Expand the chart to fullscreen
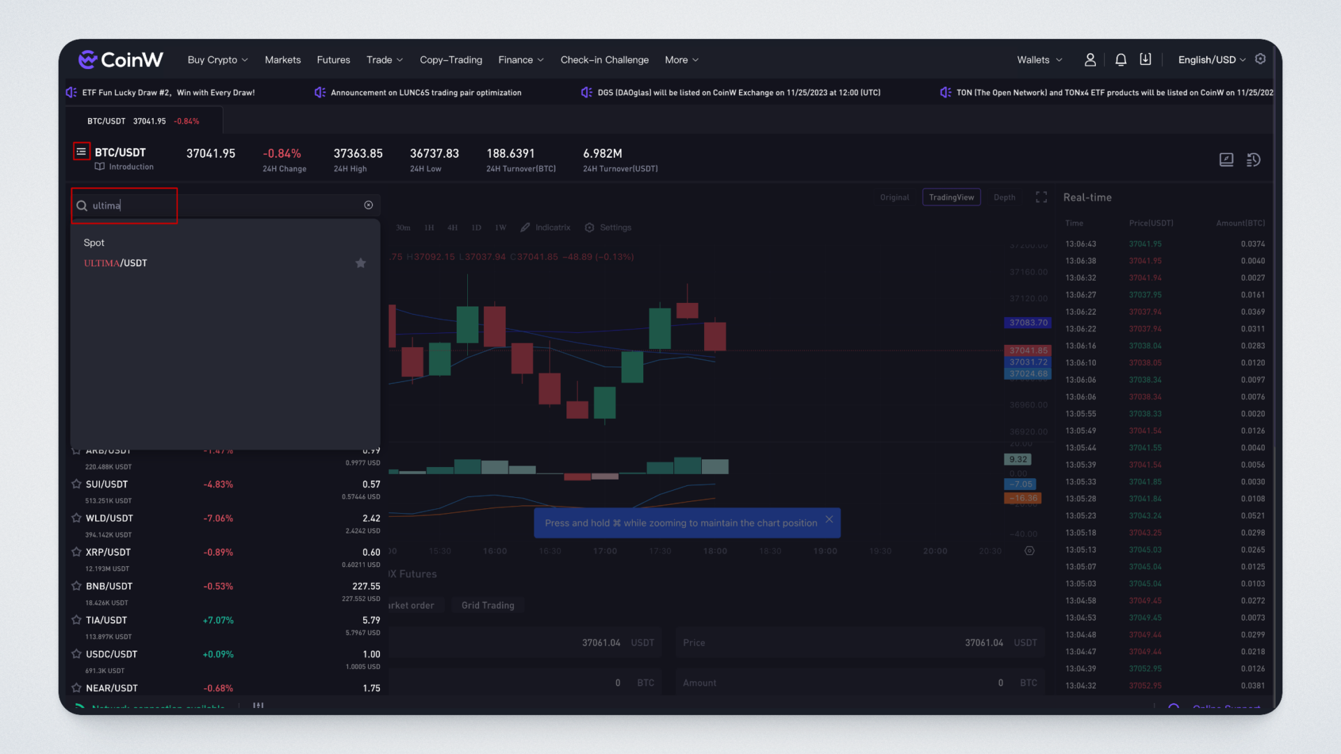 click(x=1041, y=198)
